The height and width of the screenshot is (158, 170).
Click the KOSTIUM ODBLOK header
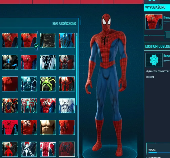coord(157,46)
